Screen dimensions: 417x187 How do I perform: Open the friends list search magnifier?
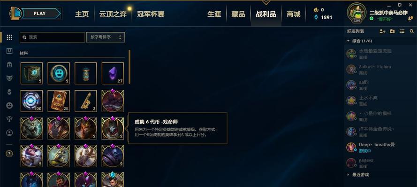[x=412, y=31]
